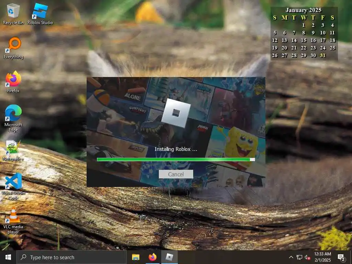This screenshot has height=264, width=352.
Task: Click the taskbar search box
Action: point(71,257)
